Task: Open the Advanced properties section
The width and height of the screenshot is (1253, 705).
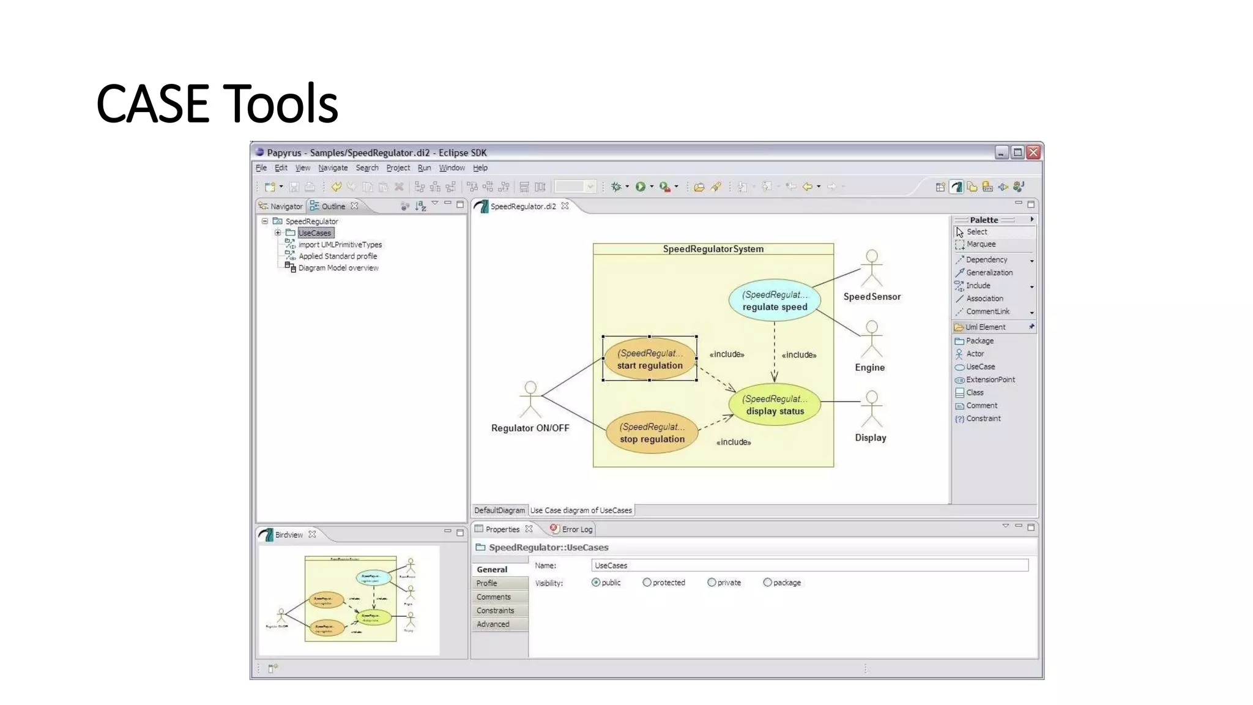Action: [493, 624]
